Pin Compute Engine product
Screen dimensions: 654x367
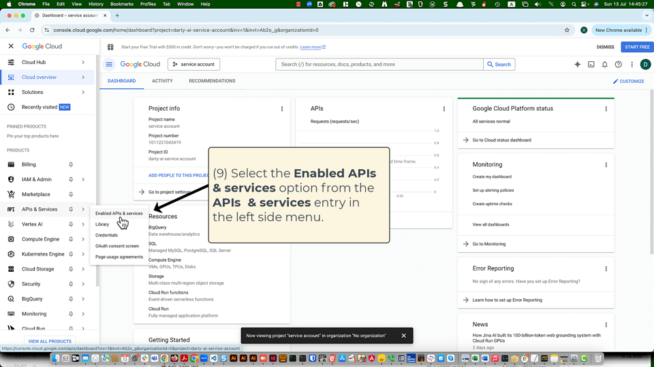71,240
